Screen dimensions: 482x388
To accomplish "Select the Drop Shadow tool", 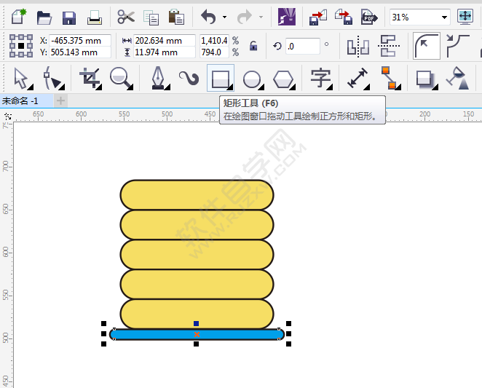I will click(424, 78).
